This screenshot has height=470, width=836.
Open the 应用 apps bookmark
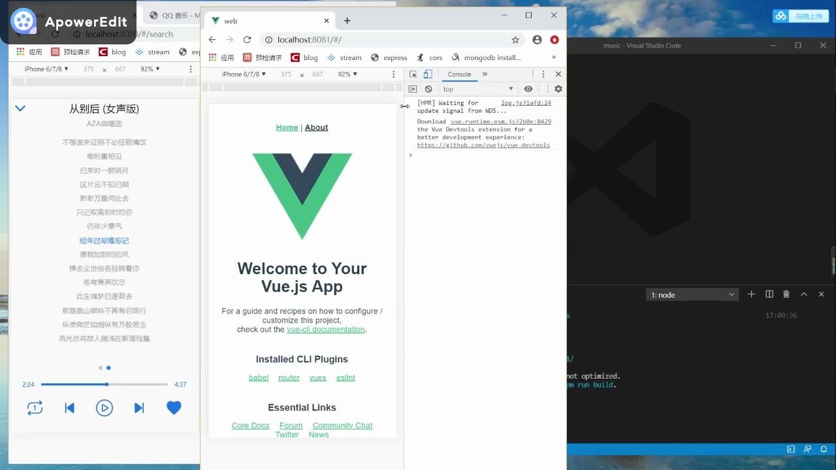(221, 57)
